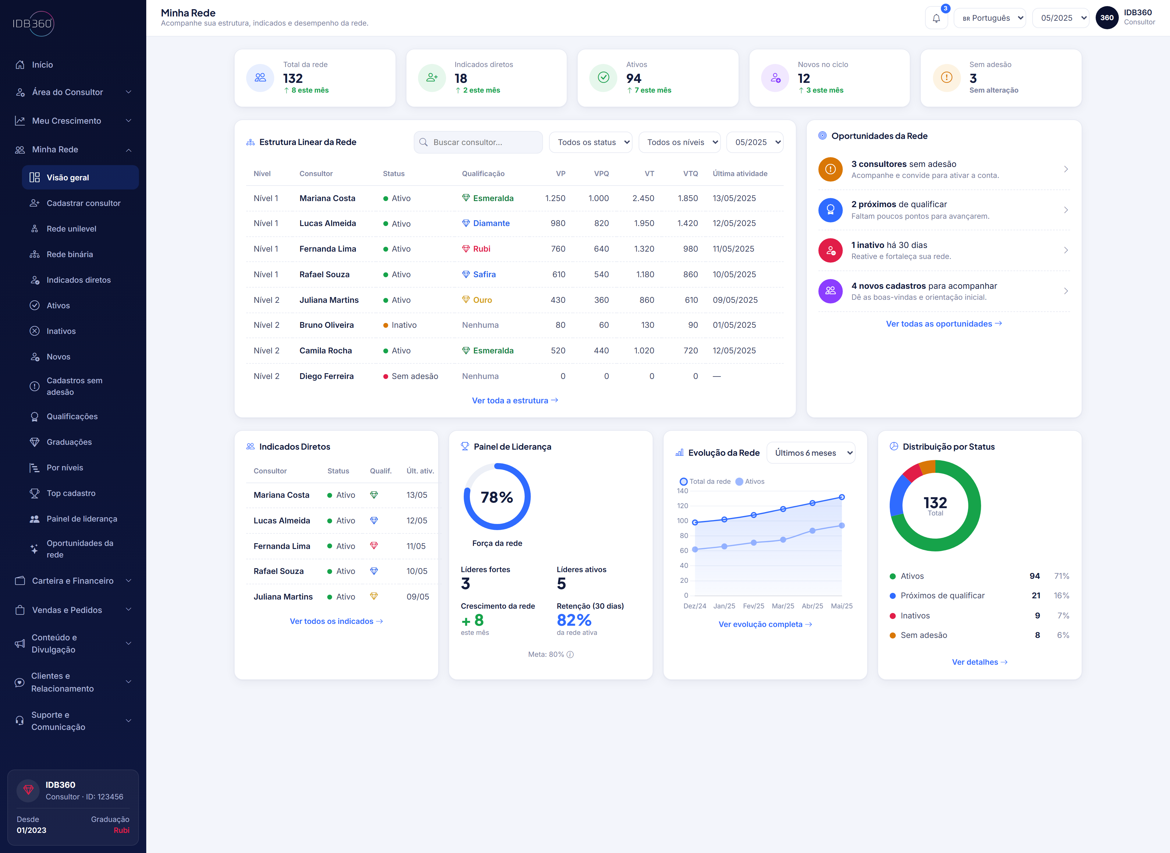Click the blue Próximos de qualificar legend dot

point(893,596)
